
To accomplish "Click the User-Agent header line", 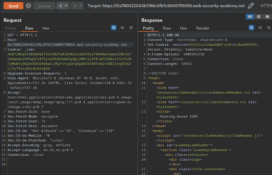I will pyautogui.click(x=69, y=83).
